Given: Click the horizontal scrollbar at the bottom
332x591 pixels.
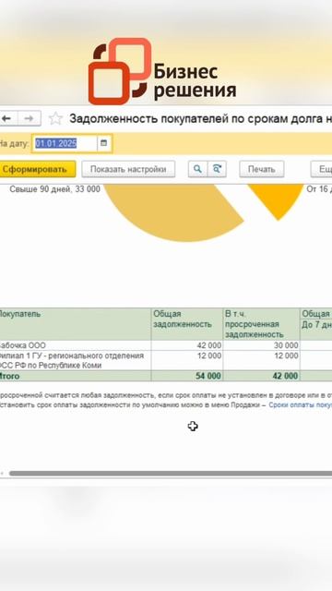Looking at the screenshot, I should click(170, 474).
